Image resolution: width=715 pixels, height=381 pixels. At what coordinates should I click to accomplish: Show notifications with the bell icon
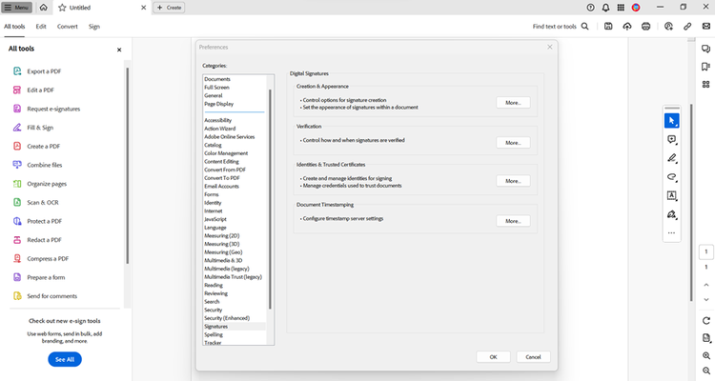[x=605, y=8]
